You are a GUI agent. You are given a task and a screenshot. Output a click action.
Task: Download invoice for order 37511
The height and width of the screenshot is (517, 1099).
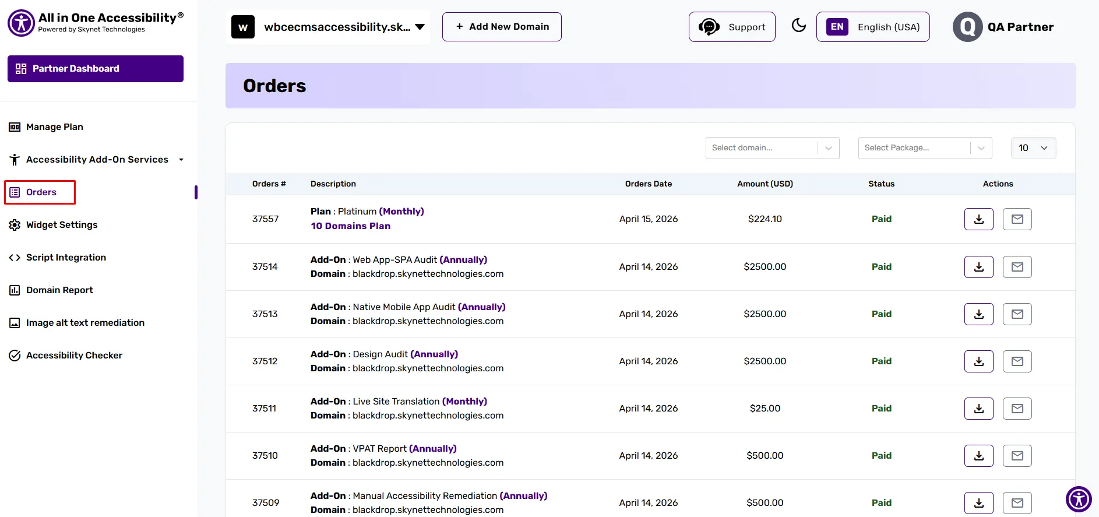(x=979, y=409)
